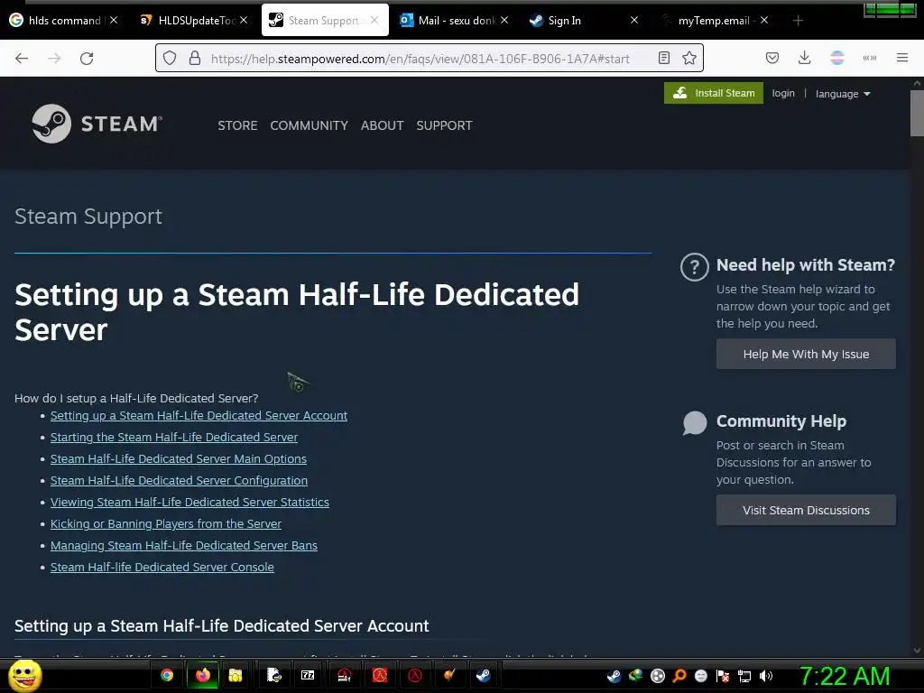Open the Firefox hamburger menu
Image resolution: width=924 pixels, height=693 pixels.
[902, 58]
